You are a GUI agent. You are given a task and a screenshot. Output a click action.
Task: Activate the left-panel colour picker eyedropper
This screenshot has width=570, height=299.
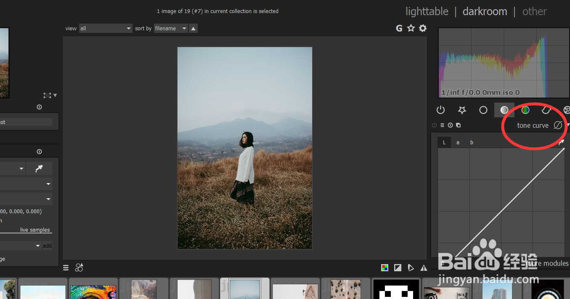click(x=39, y=169)
